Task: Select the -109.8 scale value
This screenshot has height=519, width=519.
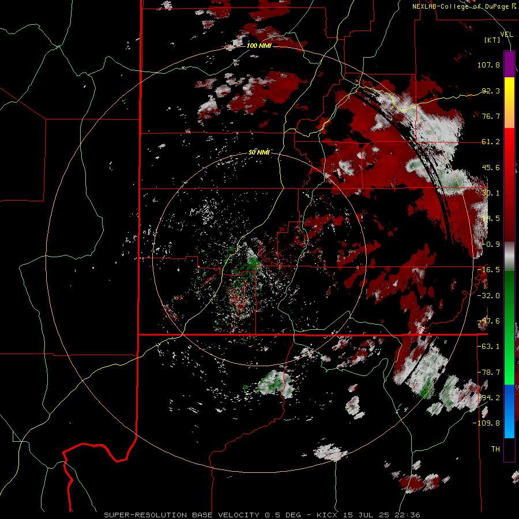Action: (x=487, y=423)
